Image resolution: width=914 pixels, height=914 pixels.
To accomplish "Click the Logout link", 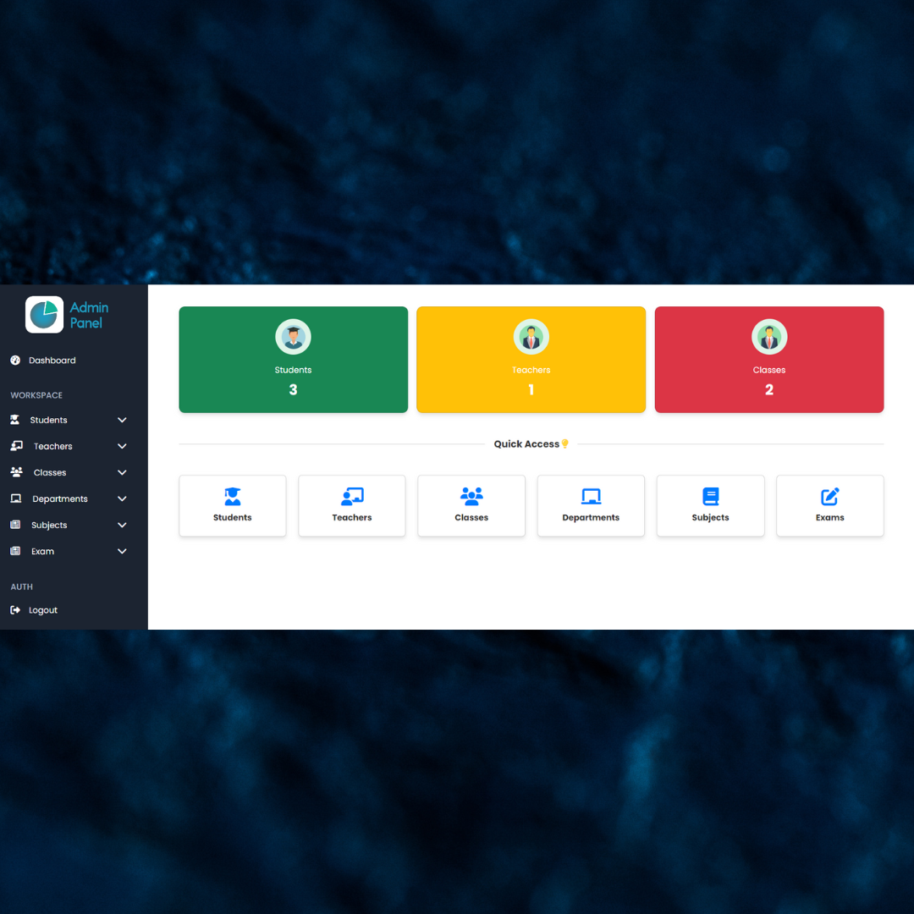I will [43, 610].
